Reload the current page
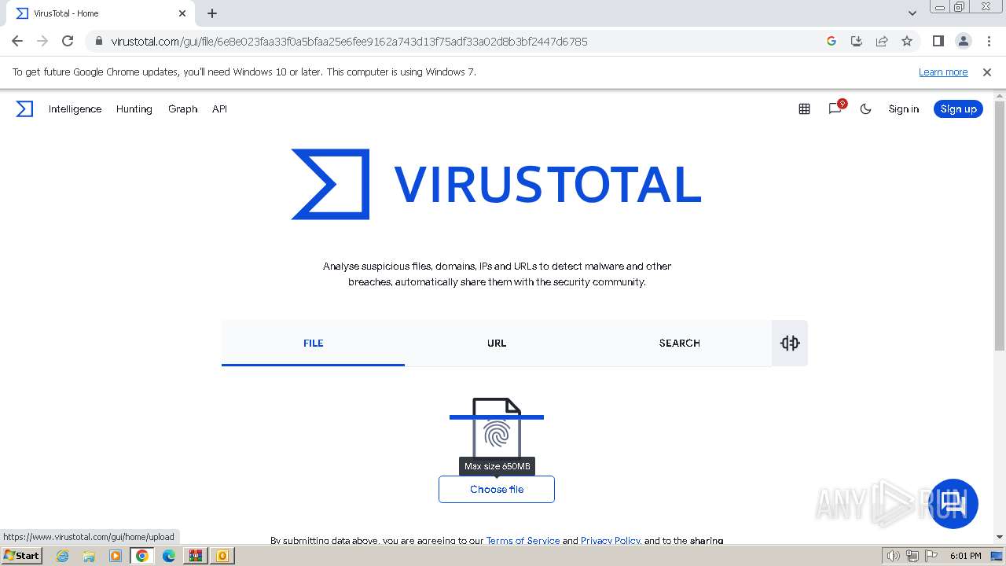This screenshot has height=566, width=1006. pos(68,41)
